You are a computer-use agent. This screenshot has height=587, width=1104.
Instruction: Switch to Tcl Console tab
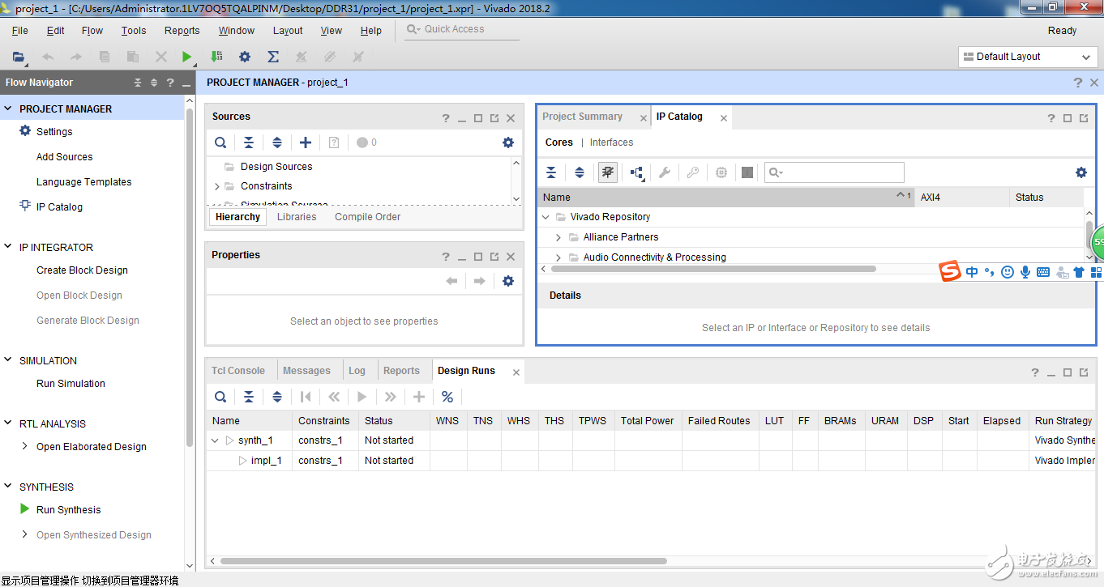[x=238, y=371]
